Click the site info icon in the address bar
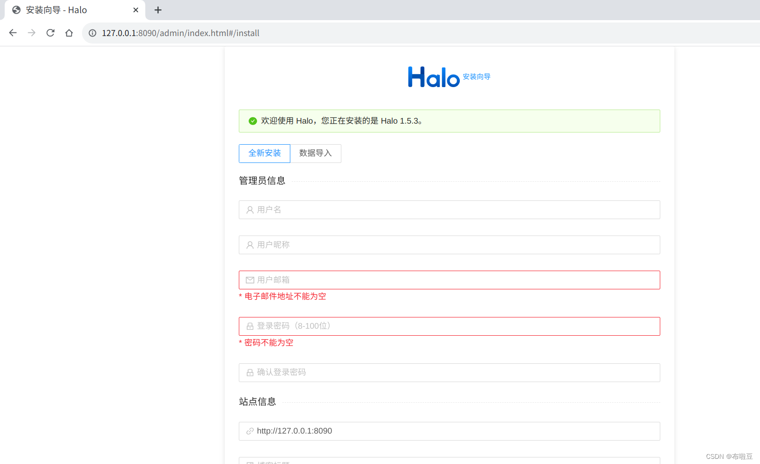Screen dimensions: 760x464 [x=92, y=33]
